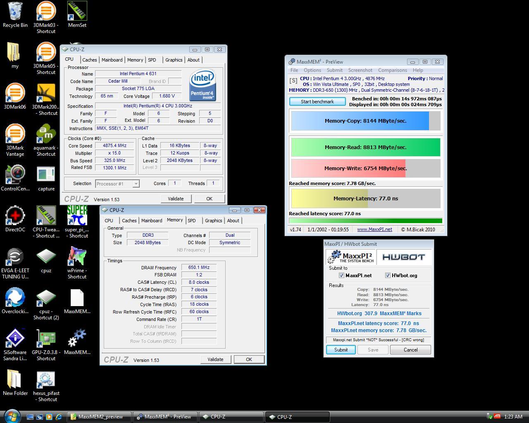Click the Start benchmark button
The width and height of the screenshot is (529, 423).
click(x=317, y=102)
